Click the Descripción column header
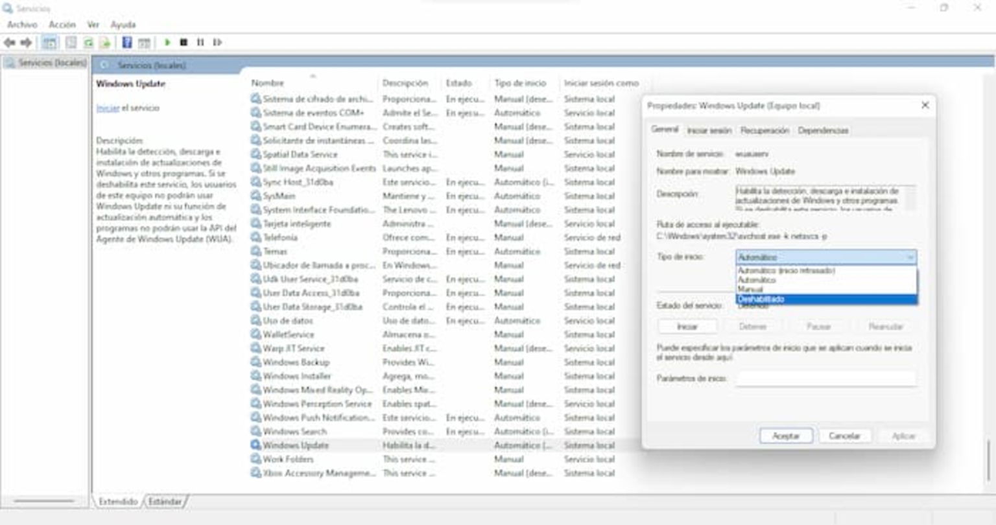Screen dimensions: 996x525 point(405,83)
